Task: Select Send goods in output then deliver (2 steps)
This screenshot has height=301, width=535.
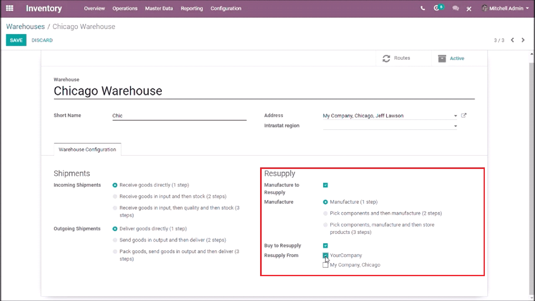Action: coord(115,240)
